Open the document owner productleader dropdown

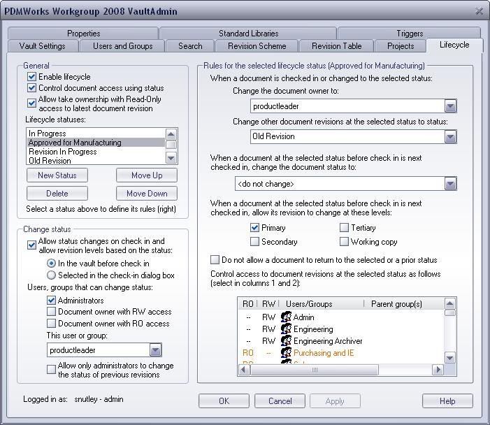450,106
